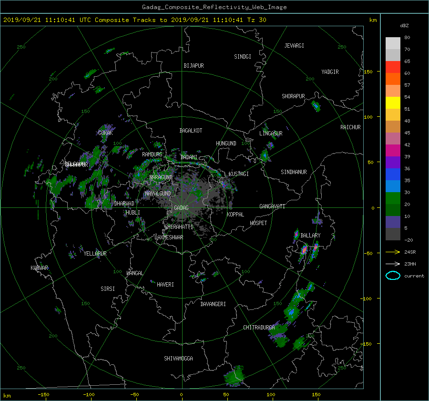Select the red 60 dBZ color swatch
Screen dimensions: 429x401
click(x=393, y=67)
